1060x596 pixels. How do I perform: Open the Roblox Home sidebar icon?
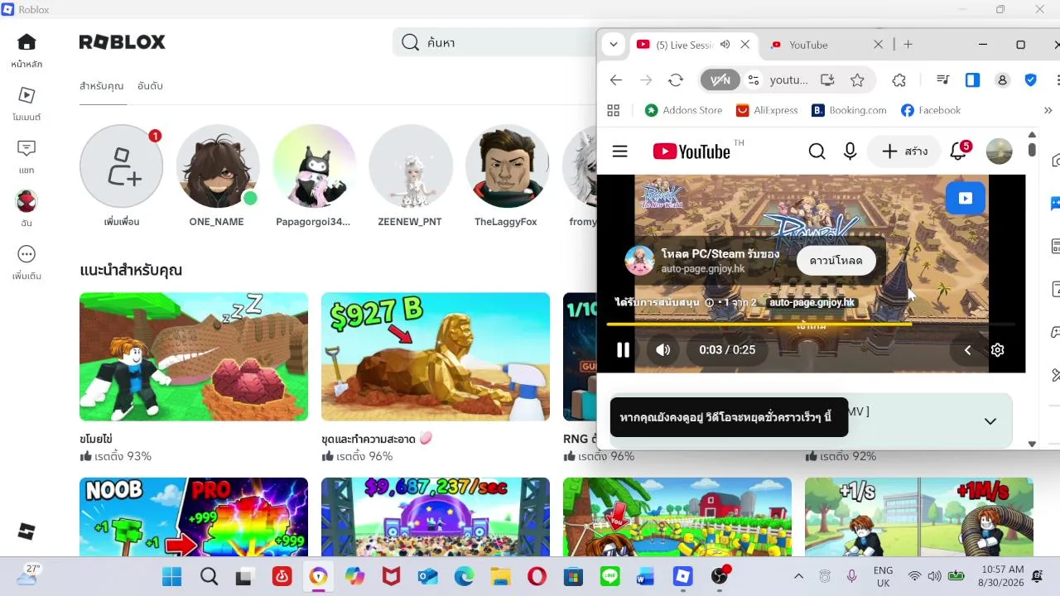pyautogui.click(x=26, y=42)
